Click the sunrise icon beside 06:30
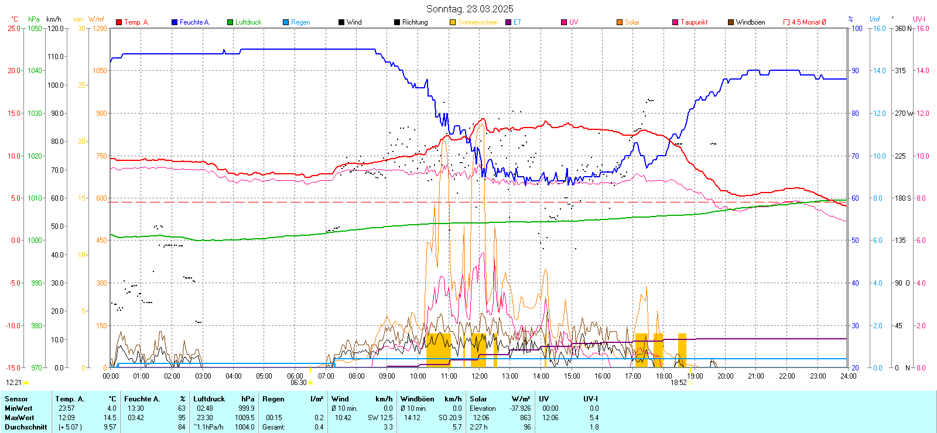The width and height of the screenshot is (937, 433). coord(310,383)
